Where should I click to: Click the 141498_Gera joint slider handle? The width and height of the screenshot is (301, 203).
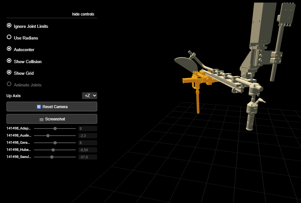point(55,143)
